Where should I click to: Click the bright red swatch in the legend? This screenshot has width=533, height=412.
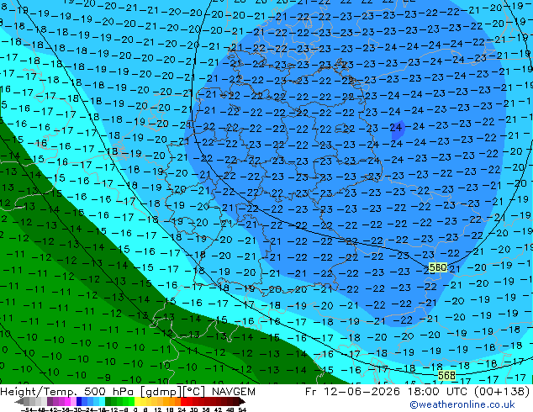coord(183,402)
